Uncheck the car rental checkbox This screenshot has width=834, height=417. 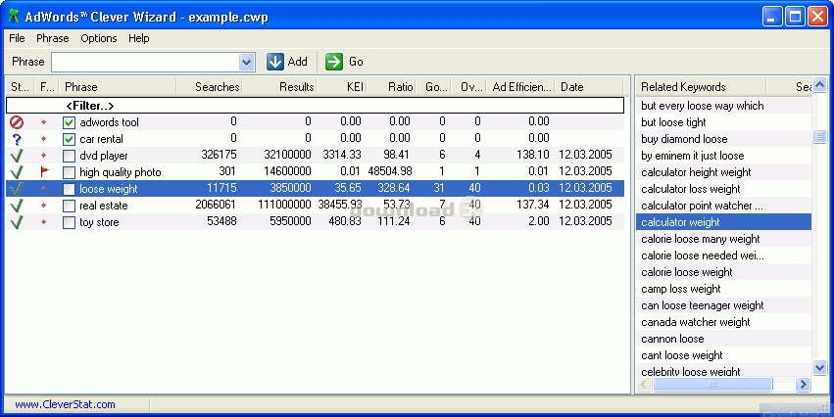[69, 139]
